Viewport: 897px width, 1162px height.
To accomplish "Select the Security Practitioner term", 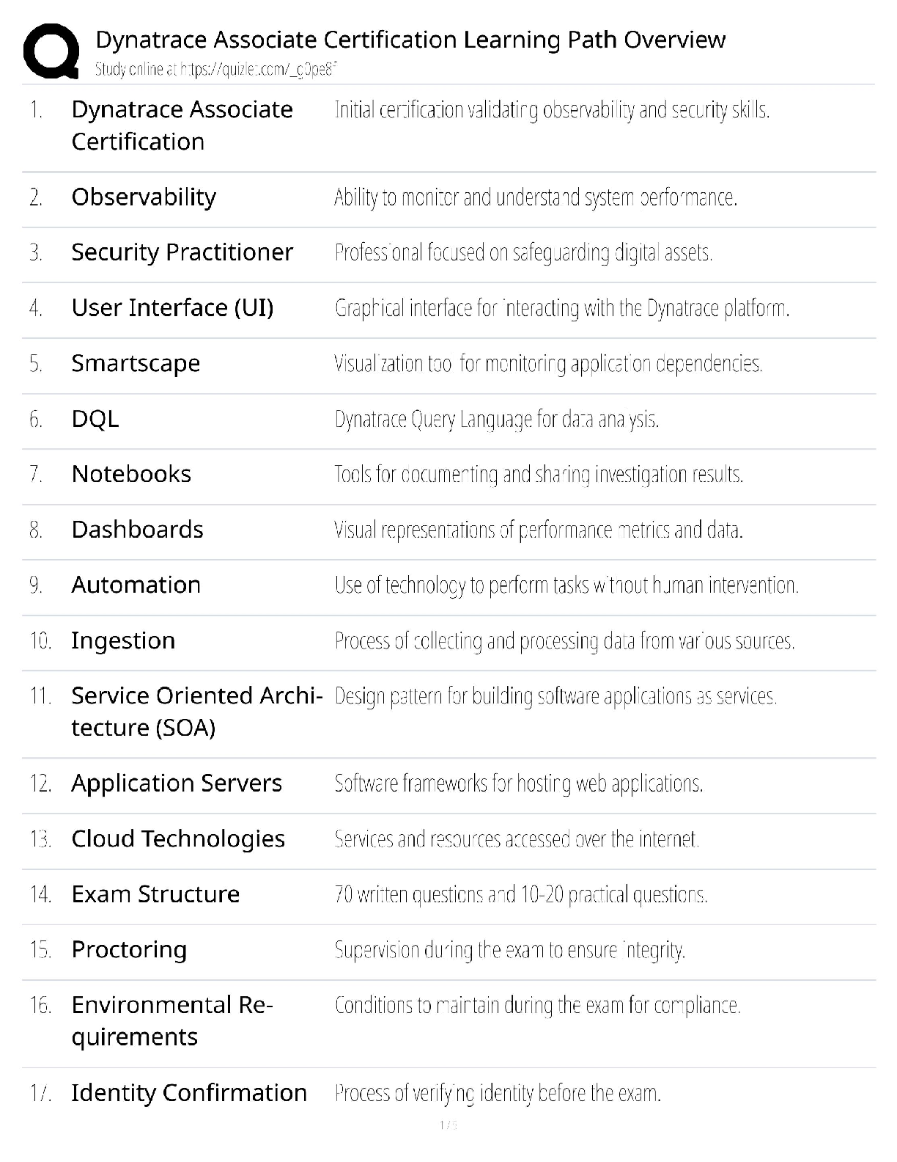I will [182, 252].
